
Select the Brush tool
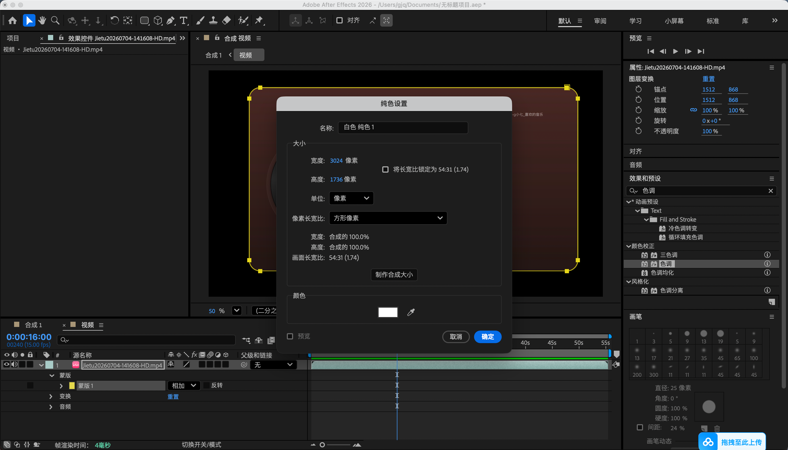tap(200, 20)
